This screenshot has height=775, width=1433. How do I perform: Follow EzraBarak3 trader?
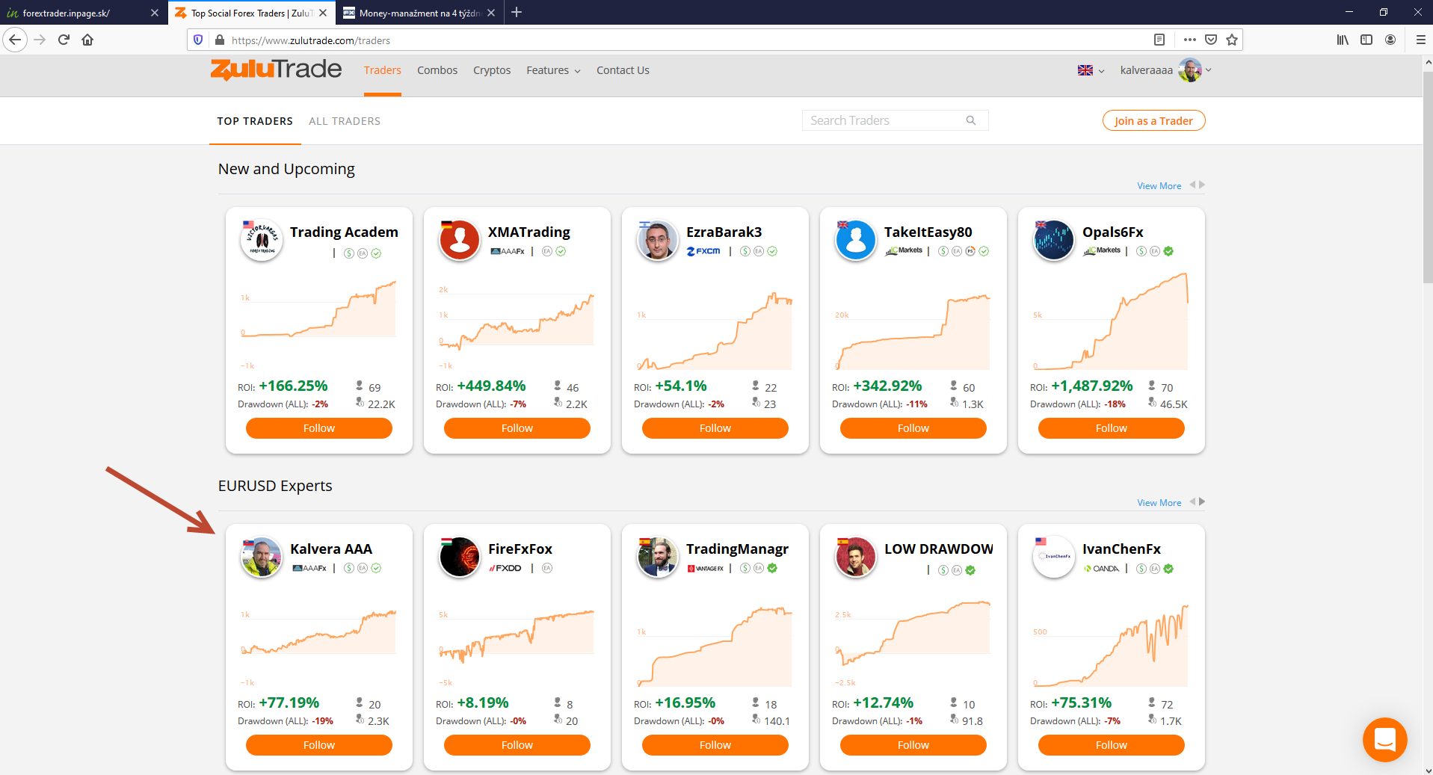coord(715,428)
